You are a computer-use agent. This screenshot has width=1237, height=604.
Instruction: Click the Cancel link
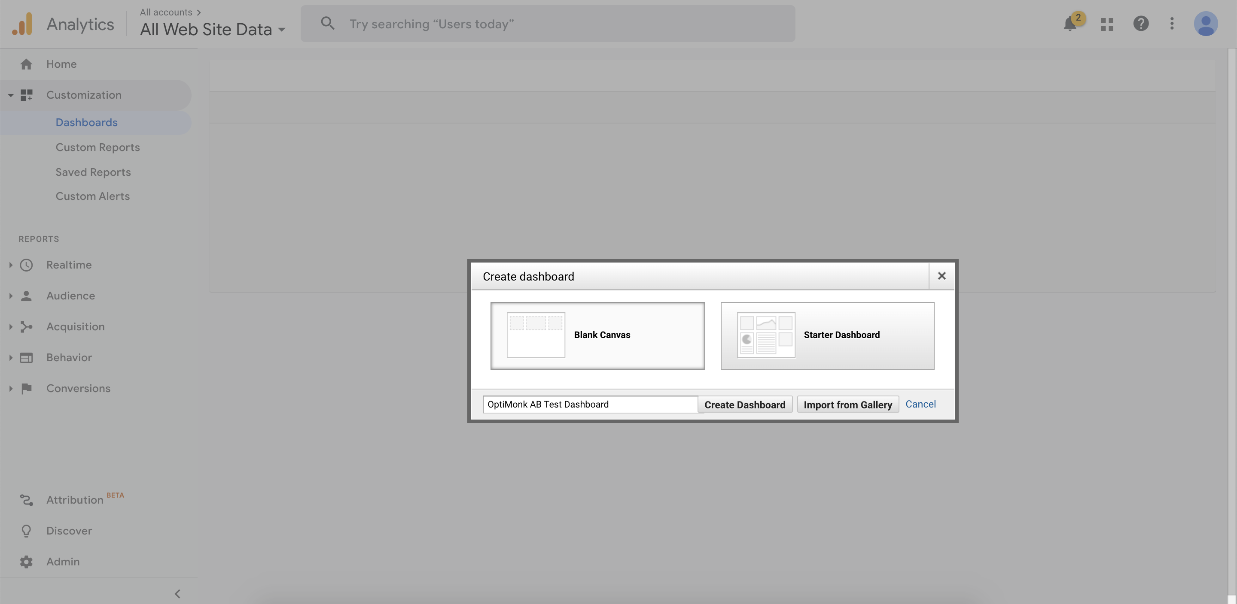coord(920,404)
